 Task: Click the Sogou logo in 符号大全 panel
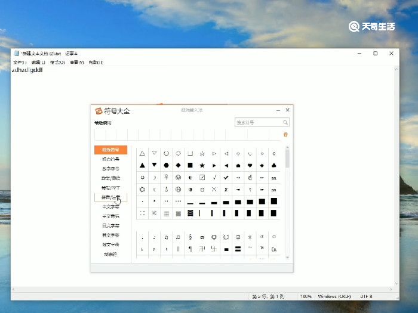[99, 111]
